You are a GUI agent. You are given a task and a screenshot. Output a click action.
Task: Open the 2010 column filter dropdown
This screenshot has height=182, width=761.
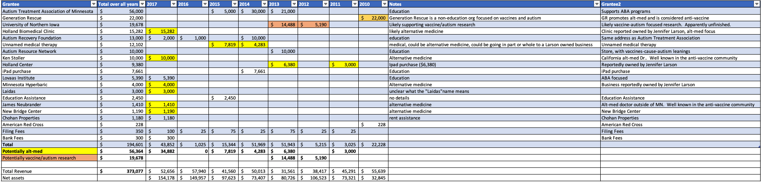coord(385,4)
